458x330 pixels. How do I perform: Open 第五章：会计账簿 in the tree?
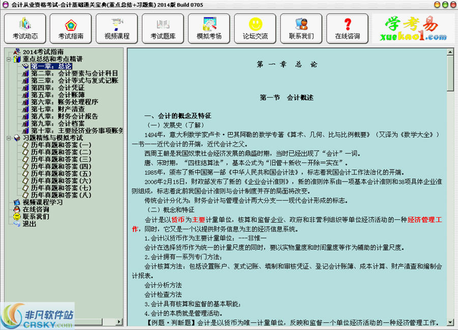56,95
